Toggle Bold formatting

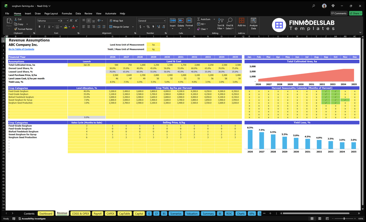point(40,27)
